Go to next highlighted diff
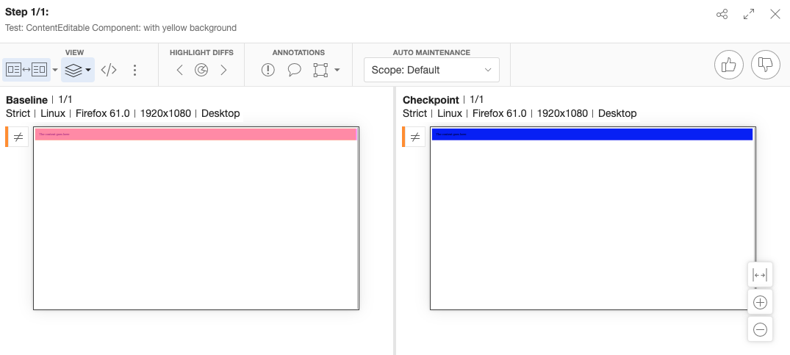790x355 pixels. [x=223, y=70]
